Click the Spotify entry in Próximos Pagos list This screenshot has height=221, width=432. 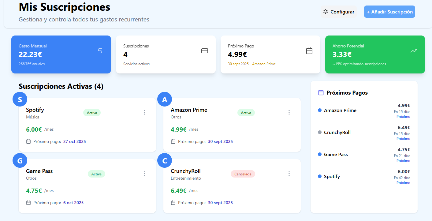(332, 177)
